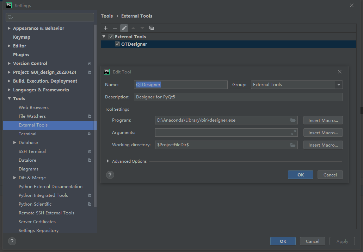Click project-level icon beside Python Scientific
Viewport: 363px width, 252px height.
tap(89, 204)
